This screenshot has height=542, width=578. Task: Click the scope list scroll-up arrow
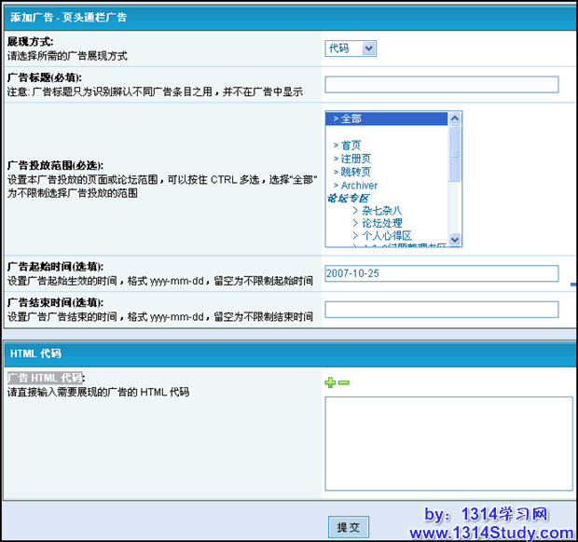coord(455,118)
